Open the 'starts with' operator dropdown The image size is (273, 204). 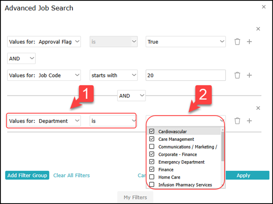coord(113,75)
